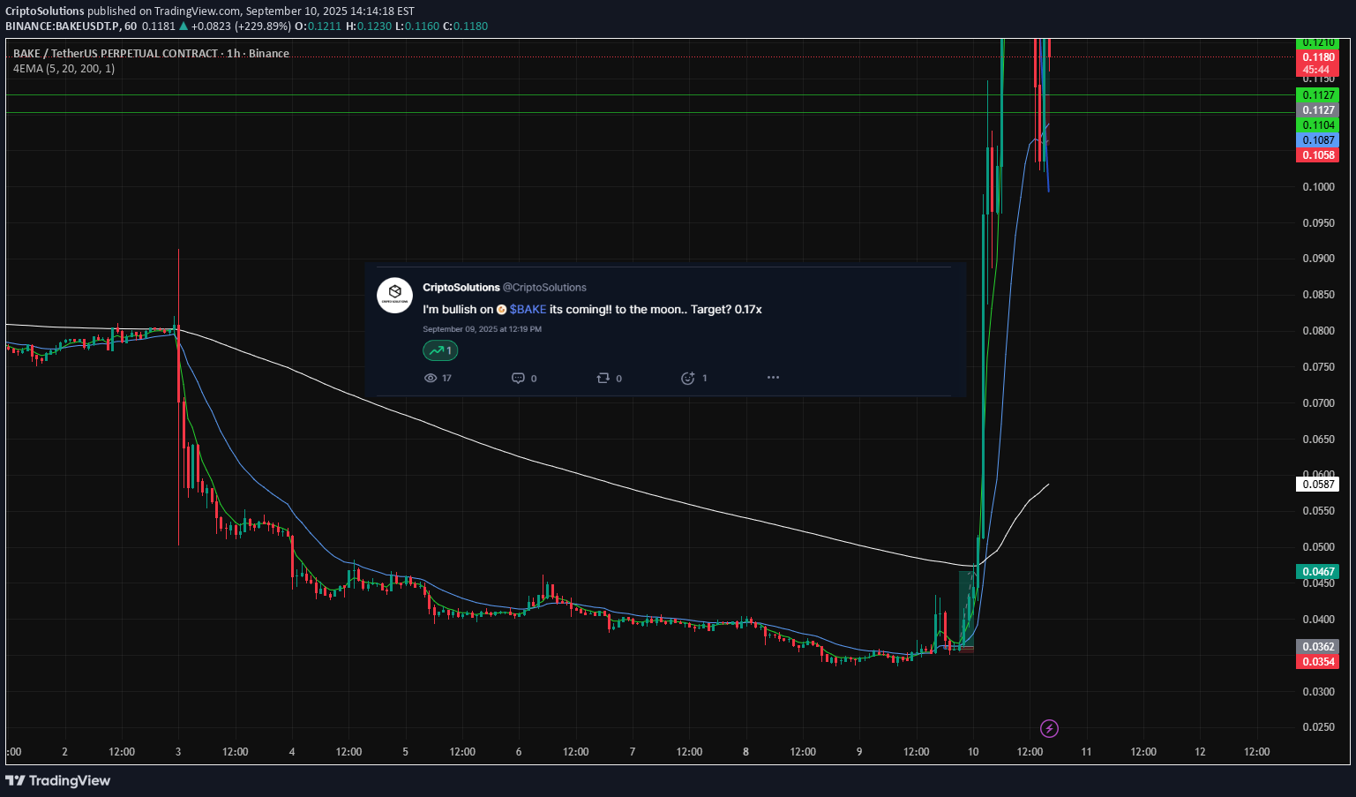Click the CriptoSolutions profile avatar in the post
Viewport: 1356px width, 797px height.
tap(394, 296)
